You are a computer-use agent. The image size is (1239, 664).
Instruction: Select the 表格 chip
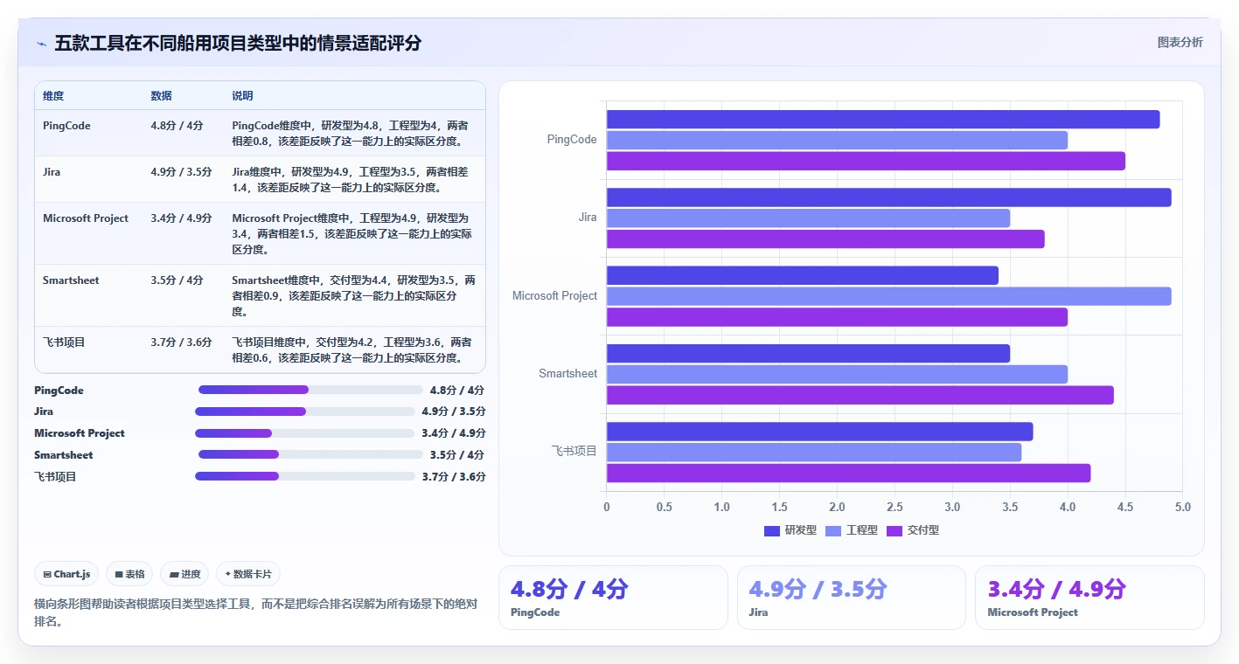tap(129, 574)
